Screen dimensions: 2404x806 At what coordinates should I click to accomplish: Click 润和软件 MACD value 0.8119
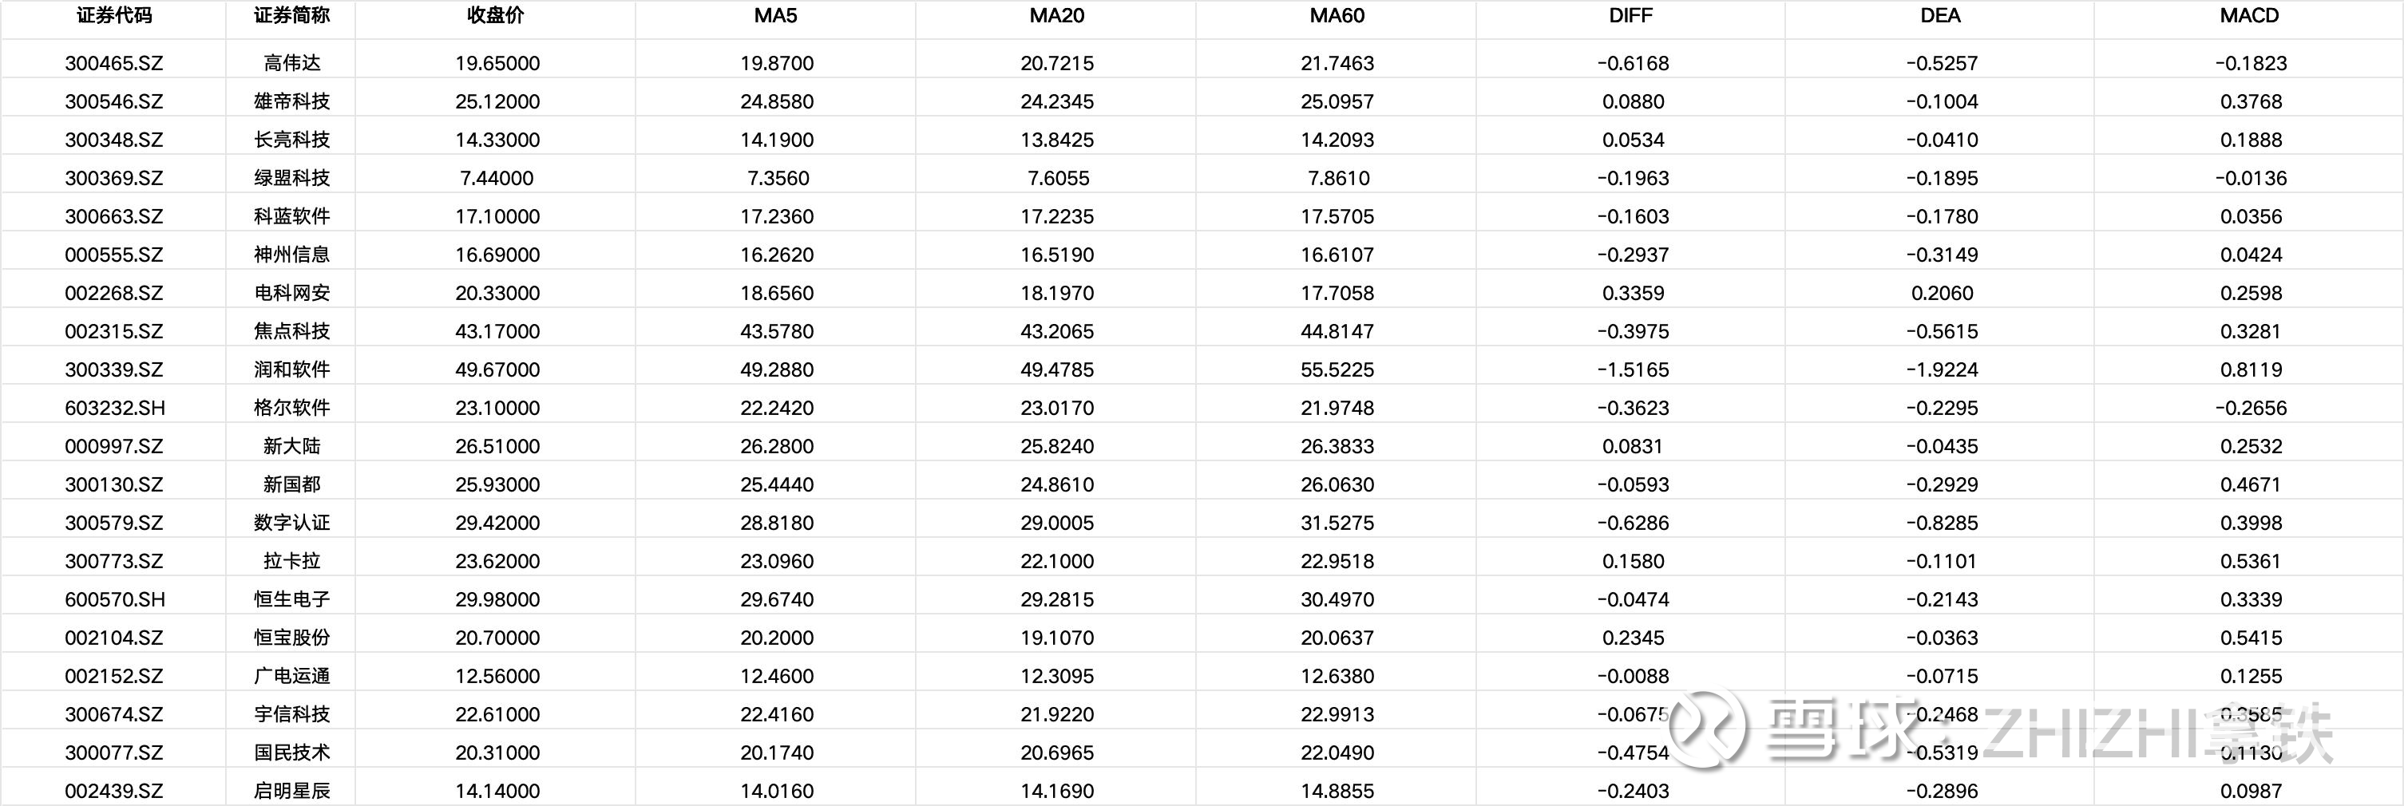point(2251,369)
